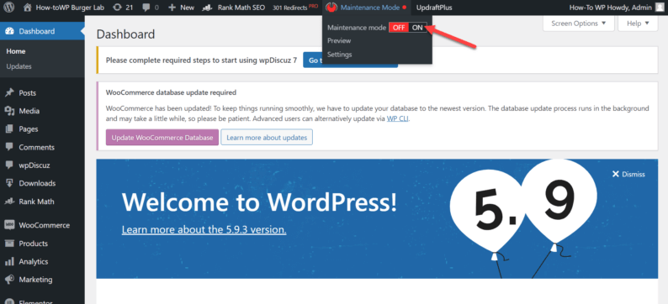Open the New content menu label
668x304 pixels.
coord(187,8)
